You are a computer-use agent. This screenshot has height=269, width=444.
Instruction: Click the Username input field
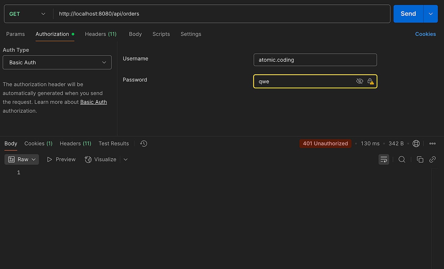coord(315,60)
